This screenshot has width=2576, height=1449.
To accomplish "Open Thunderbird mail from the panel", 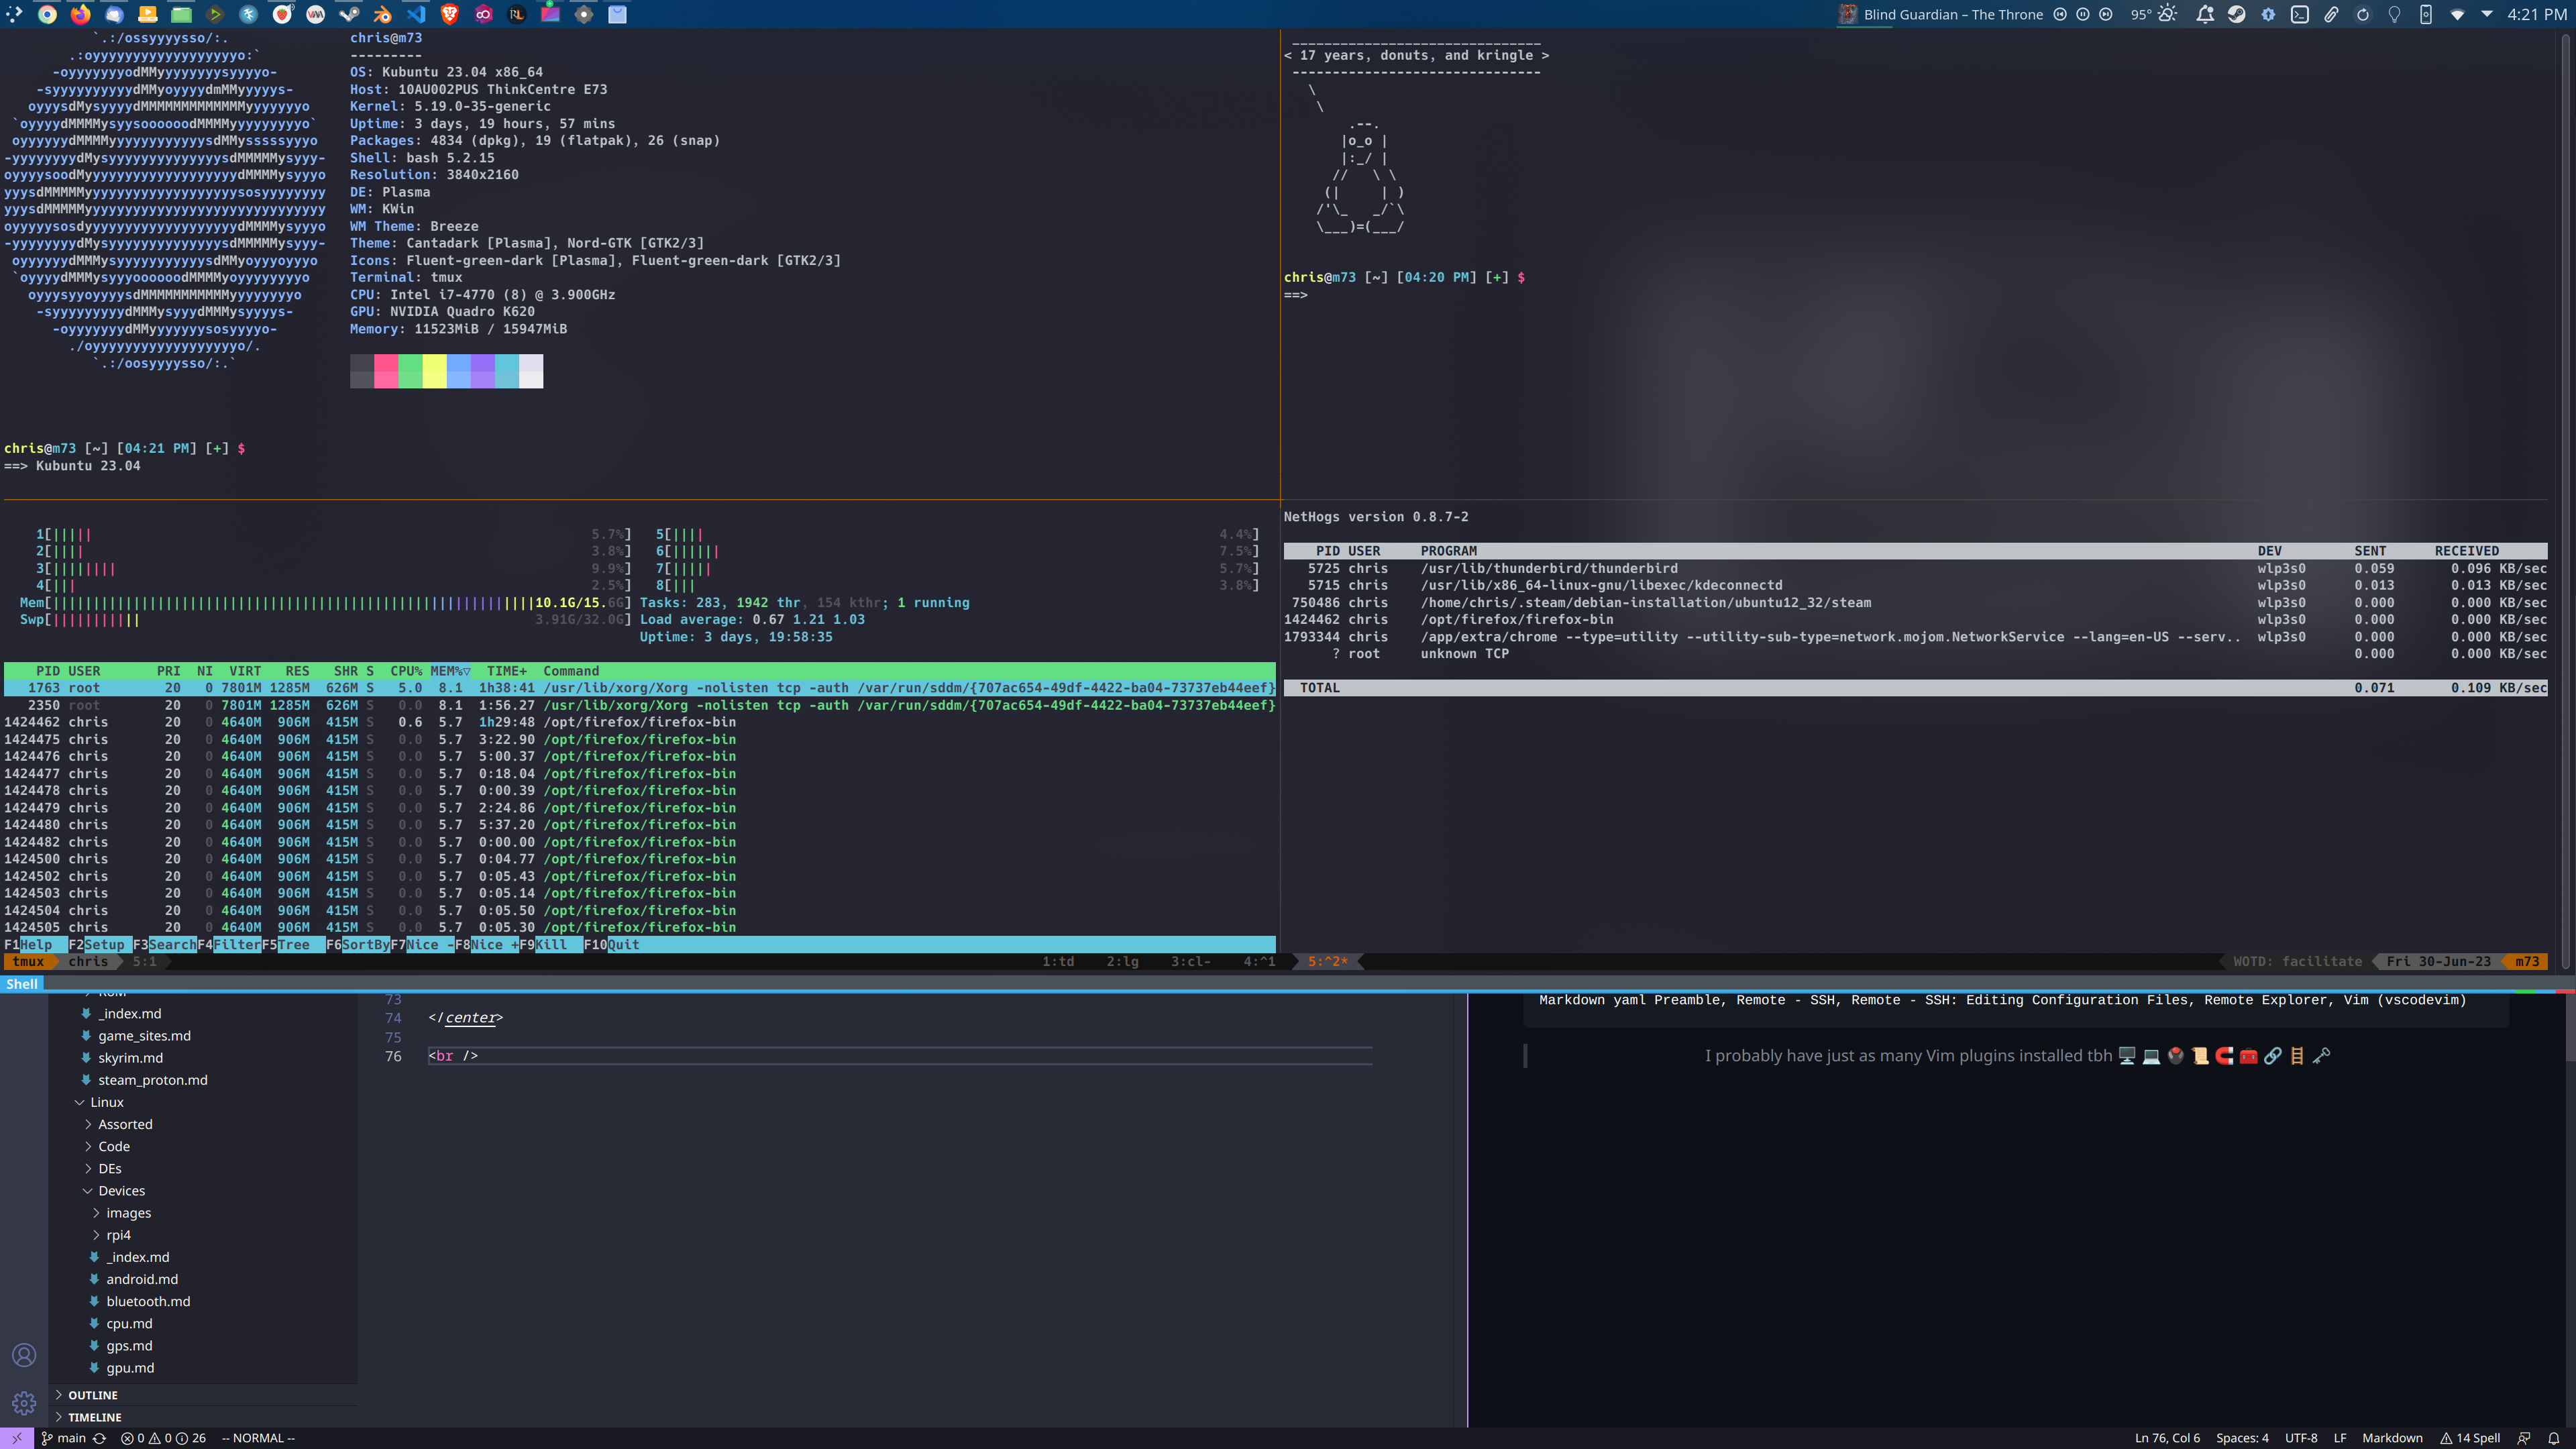I will click(x=114, y=14).
